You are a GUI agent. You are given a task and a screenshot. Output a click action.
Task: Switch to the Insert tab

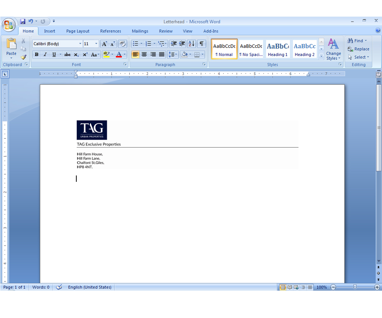[49, 31]
